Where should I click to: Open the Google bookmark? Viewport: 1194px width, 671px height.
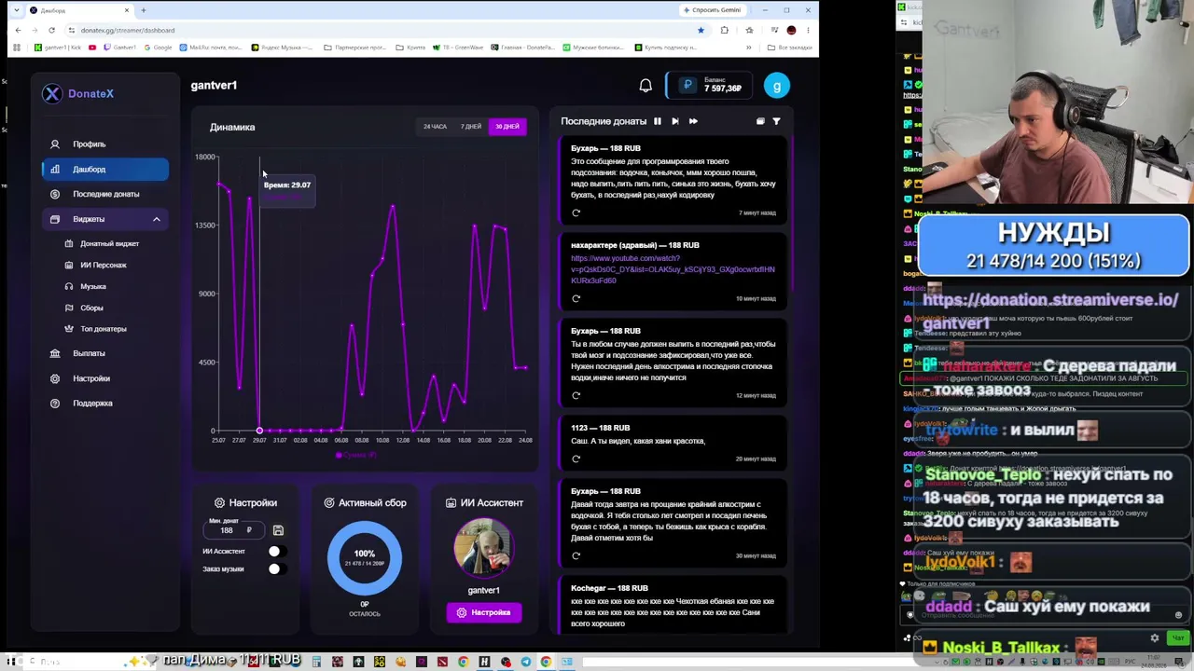158,48
